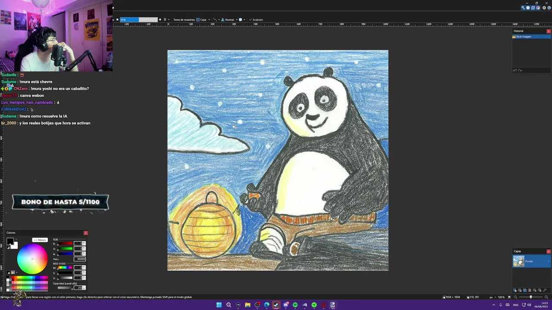The width and height of the screenshot is (552, 310).
Task: Close the Capas panel
Action: click(549, 251)
